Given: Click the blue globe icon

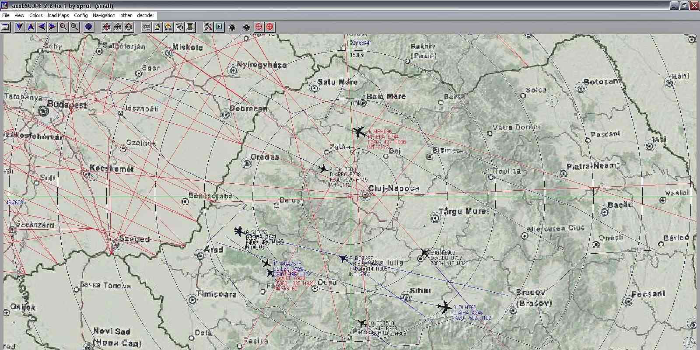Looking at the screenshot, I should click(x=89, y=27).
